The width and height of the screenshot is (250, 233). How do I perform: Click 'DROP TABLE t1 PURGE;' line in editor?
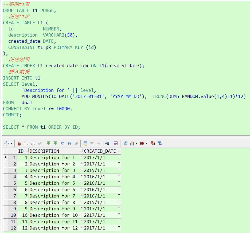pyautogui.click(x=29, y=10)
